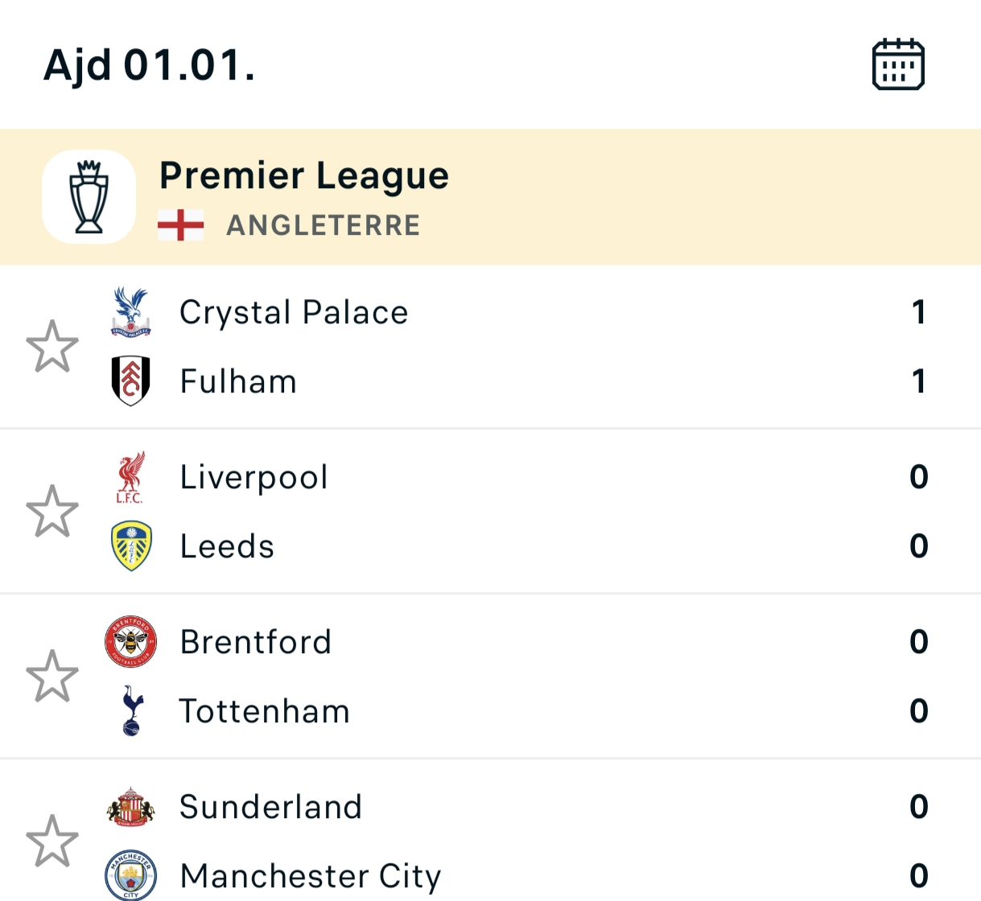Click the Leeds club crest

click(x=130, y=546)
